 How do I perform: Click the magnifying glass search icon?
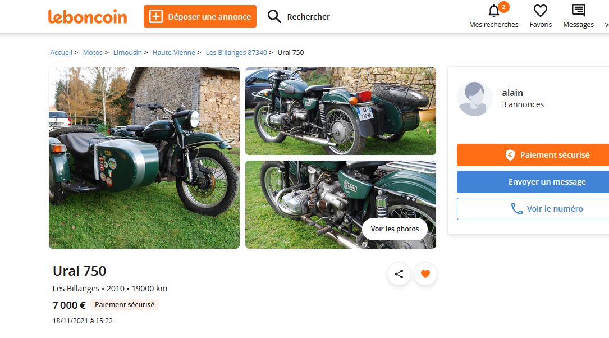(x=274, y=16)
